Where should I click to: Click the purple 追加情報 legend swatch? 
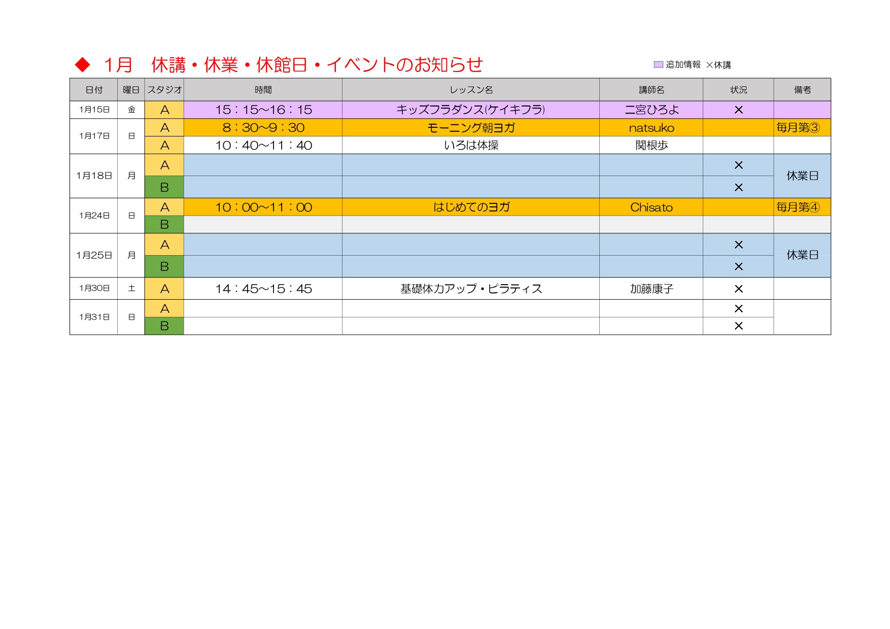click(658, 64)
